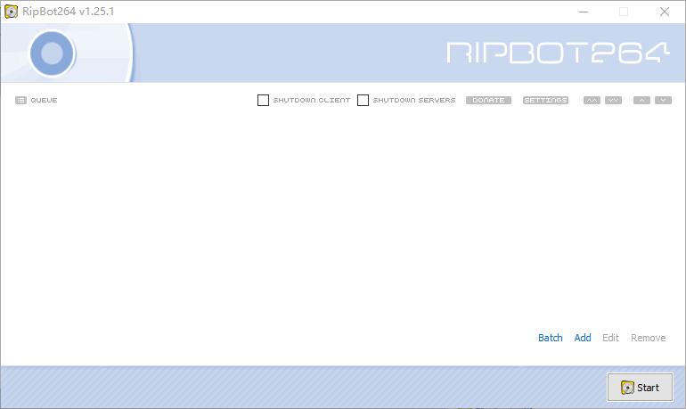The width and height of the screenshot is (686, 409).
Task: Move job up one position
Action: (641, 100)
